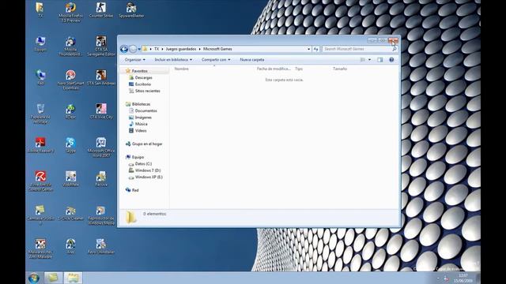Launch WebMate desktop shortcut
Image resolution: width=506 pixels, height=284 pixels.
pyautogui.click(x=70, y=179)
